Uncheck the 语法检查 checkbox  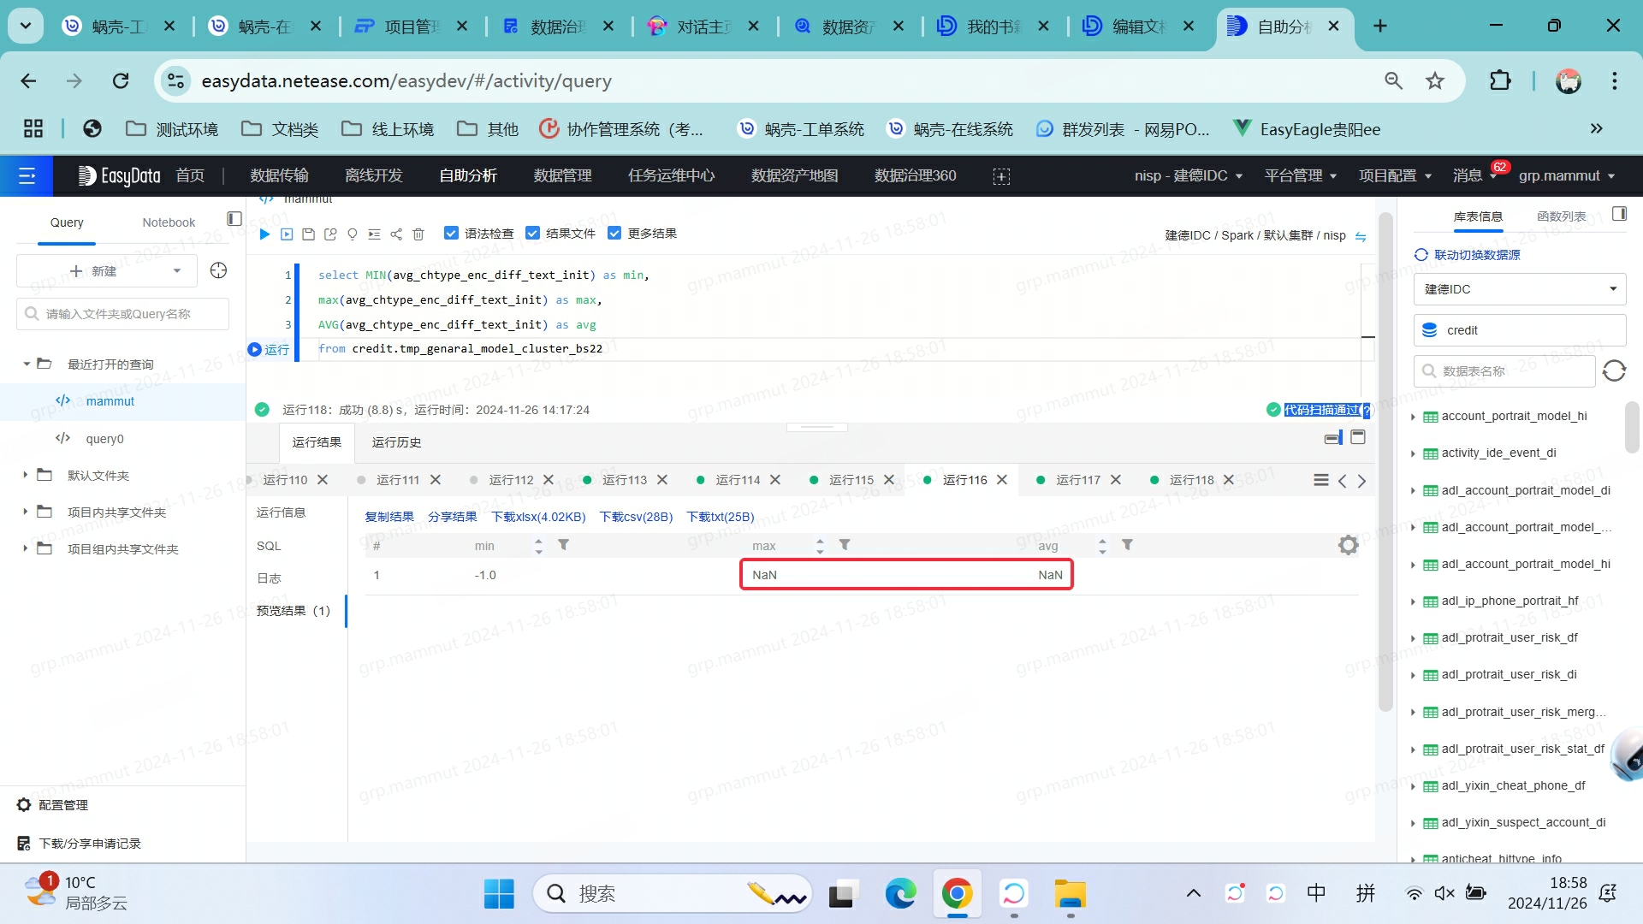[x=451, y=232]
